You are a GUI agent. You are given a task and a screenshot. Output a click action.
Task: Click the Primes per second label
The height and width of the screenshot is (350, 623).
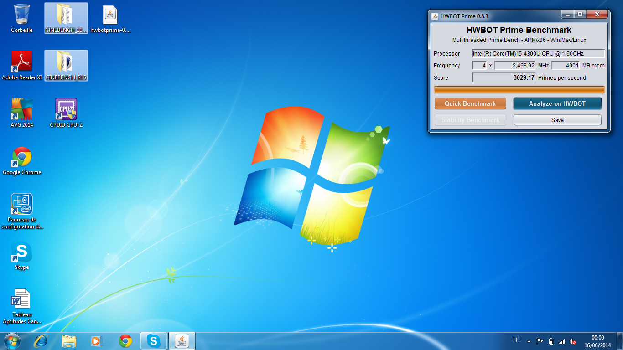[562, 78]
